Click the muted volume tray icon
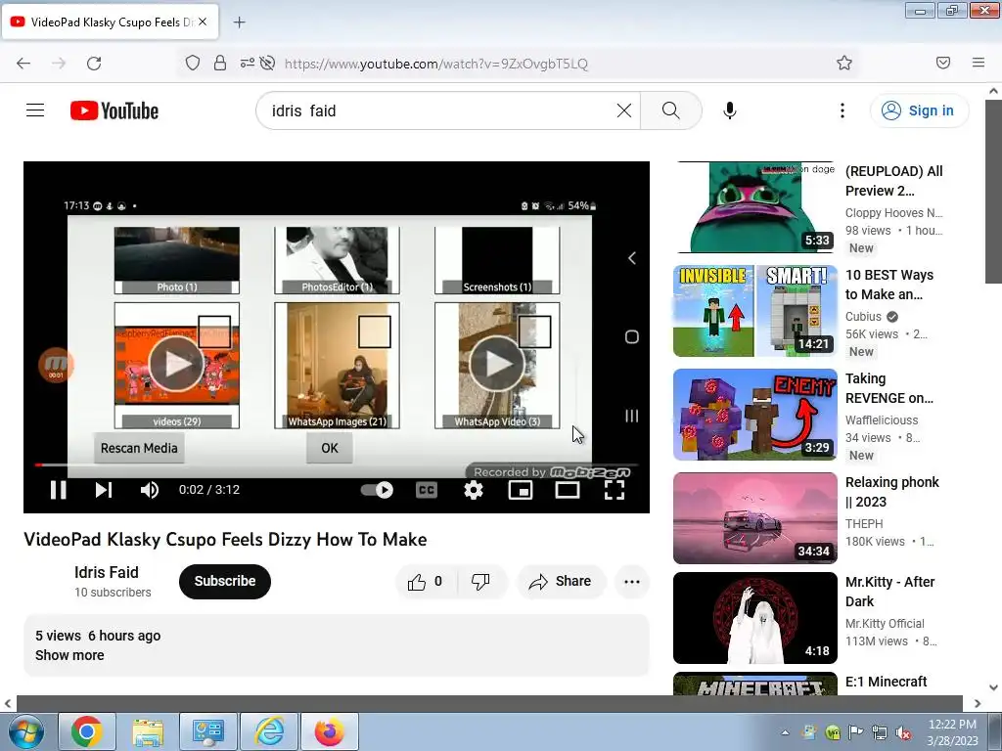The height and width of the screenshot is (751, 1002). (x=902, y=733)
